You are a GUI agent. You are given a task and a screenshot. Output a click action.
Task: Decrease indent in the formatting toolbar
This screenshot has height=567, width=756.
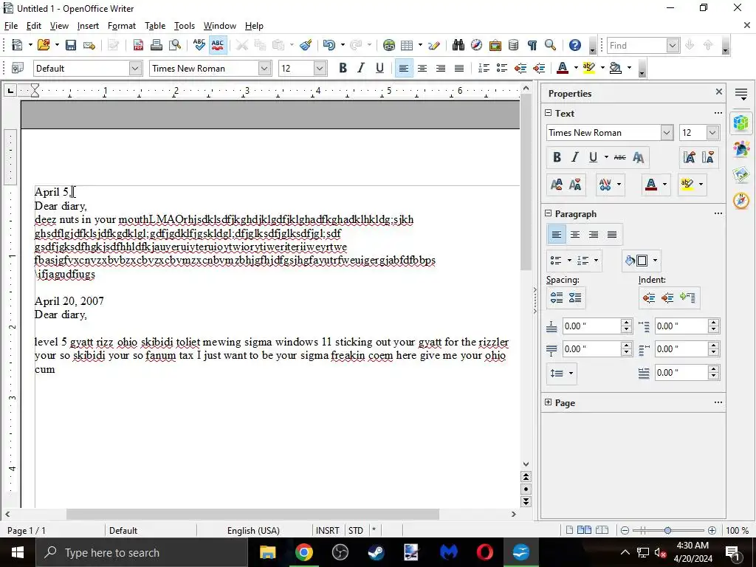point(520,69)
